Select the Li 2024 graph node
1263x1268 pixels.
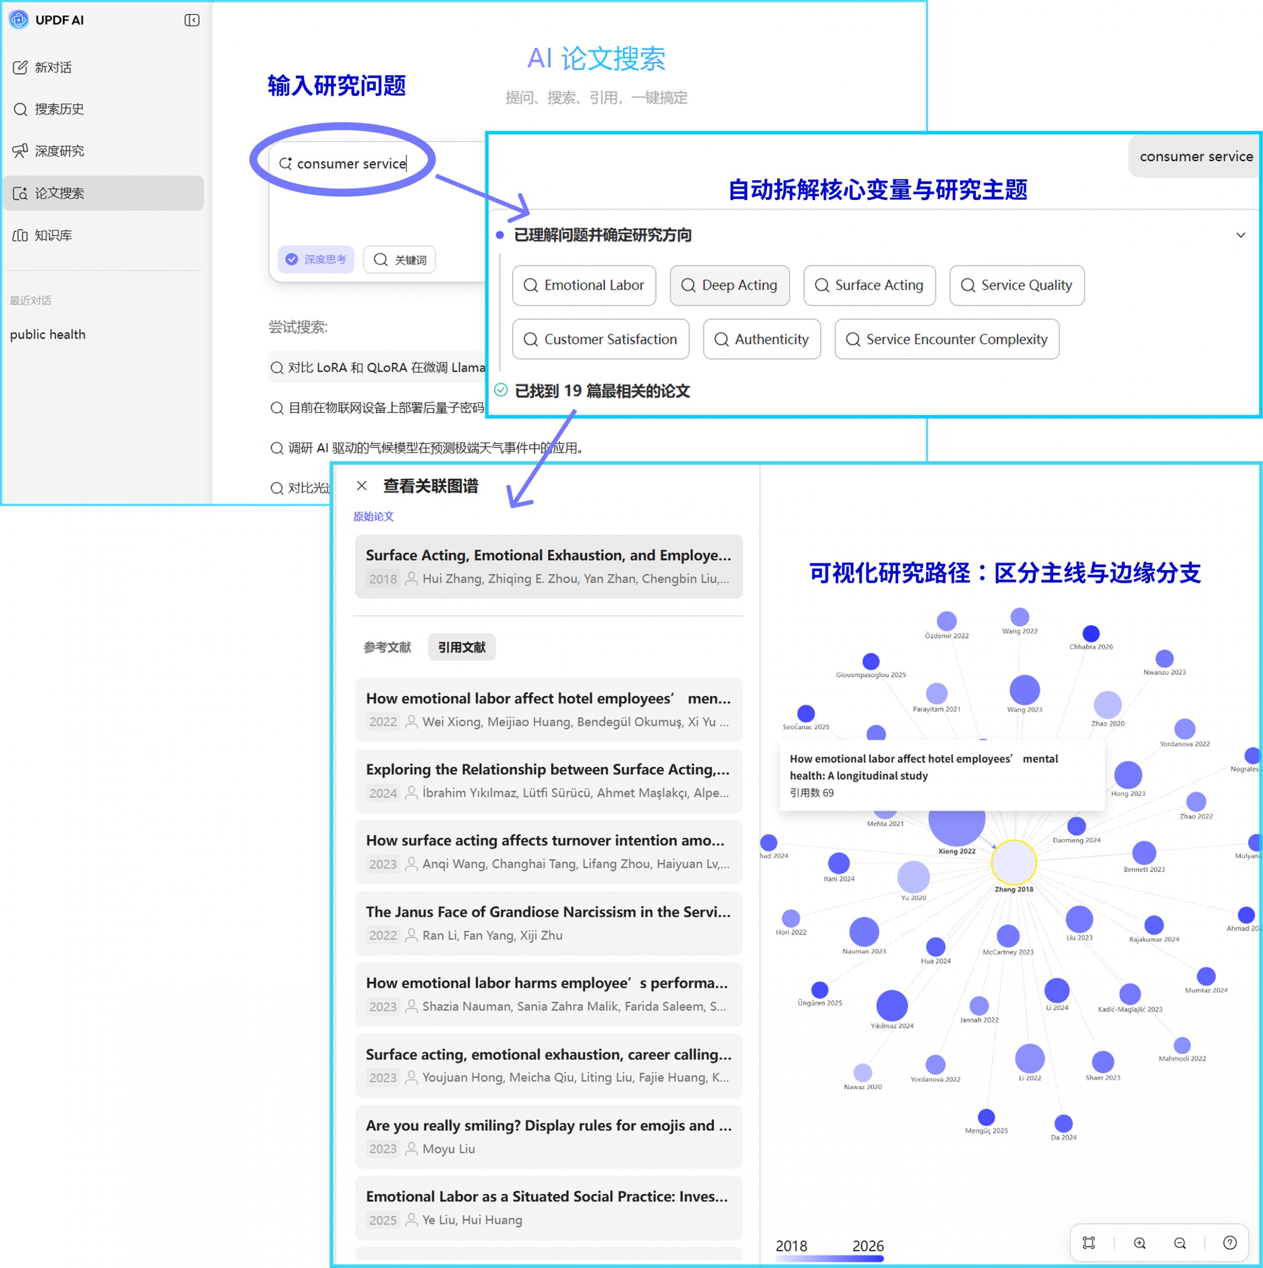(1056, 991)
